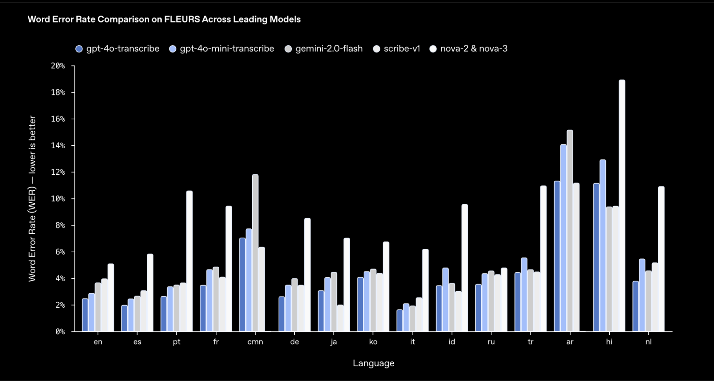Click the nova bar for ru
Image resolution: width=714 pixels, height=381 pixels.
click(504, 300)
